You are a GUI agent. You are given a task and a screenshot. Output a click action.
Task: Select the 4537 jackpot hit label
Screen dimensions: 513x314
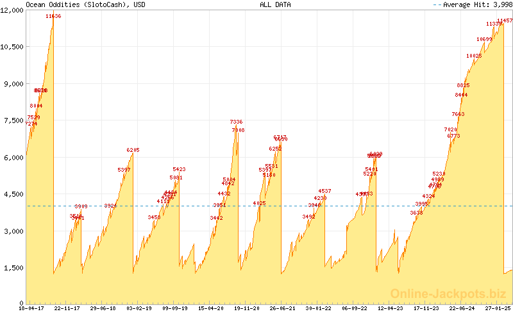click(x=324, y=191)
